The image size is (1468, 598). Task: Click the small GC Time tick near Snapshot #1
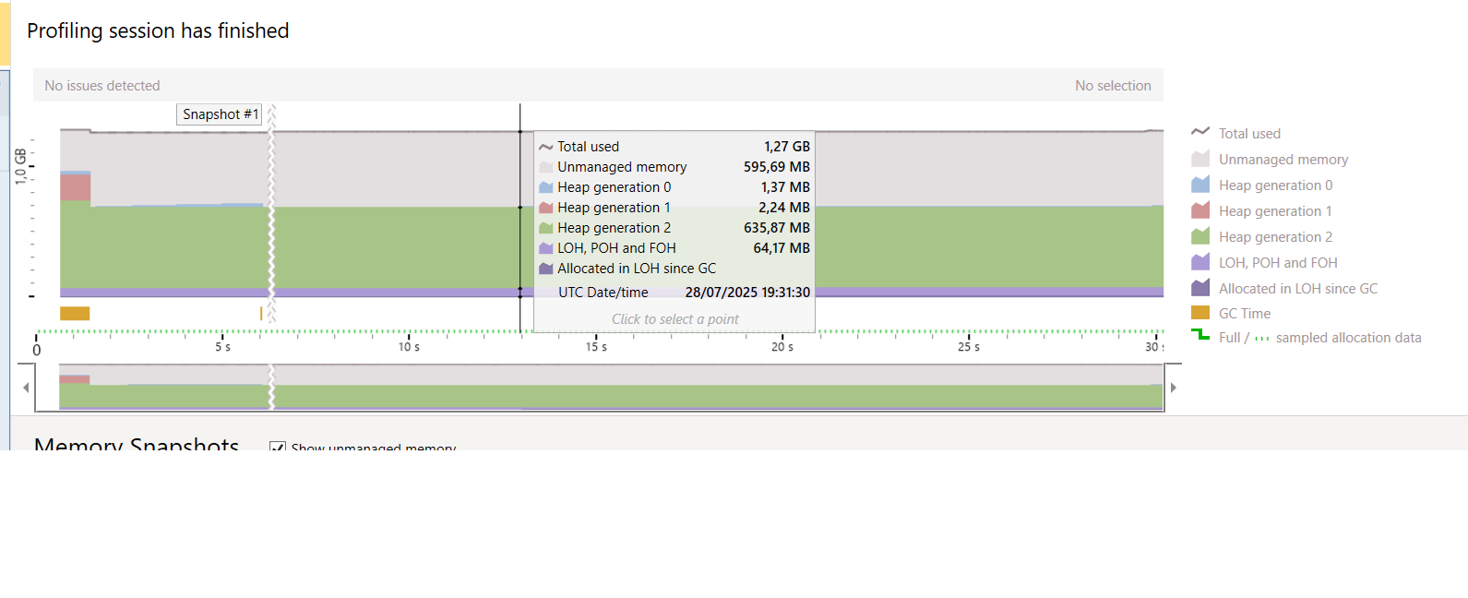point(261,314)
